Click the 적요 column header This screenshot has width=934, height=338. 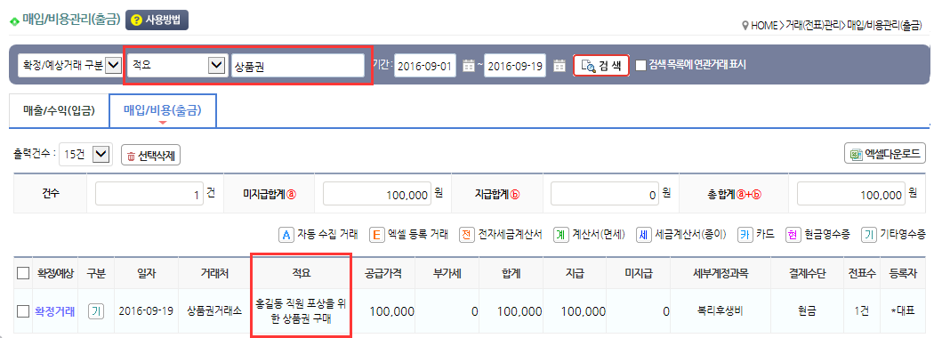click(x=301, y=274)
